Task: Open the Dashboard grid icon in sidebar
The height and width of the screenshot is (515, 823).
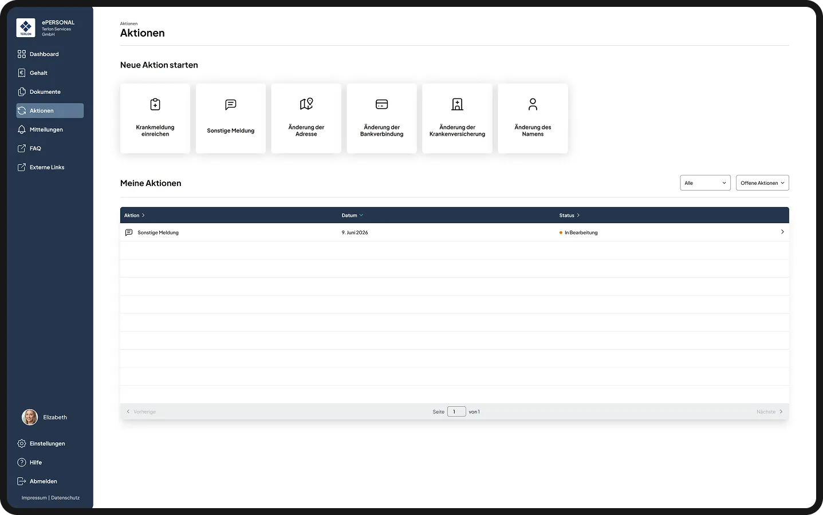Action: [x=22, y=54]
